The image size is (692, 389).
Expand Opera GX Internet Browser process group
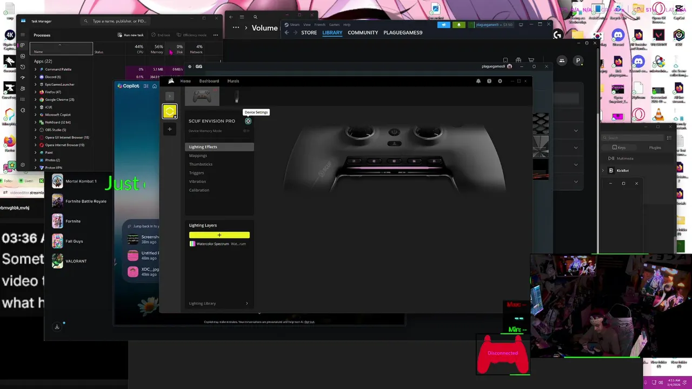pos(36,137)
